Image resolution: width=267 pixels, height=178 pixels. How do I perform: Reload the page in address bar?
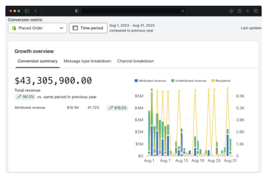pos(183,11)
